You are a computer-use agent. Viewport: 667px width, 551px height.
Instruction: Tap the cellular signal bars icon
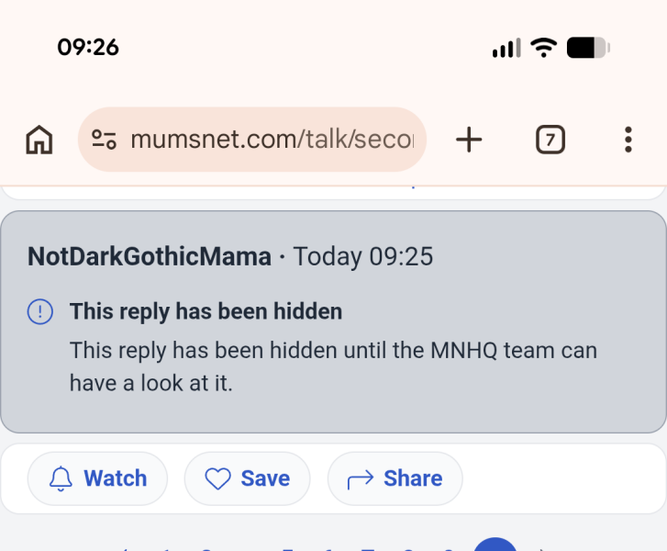[x=506, y=48]
